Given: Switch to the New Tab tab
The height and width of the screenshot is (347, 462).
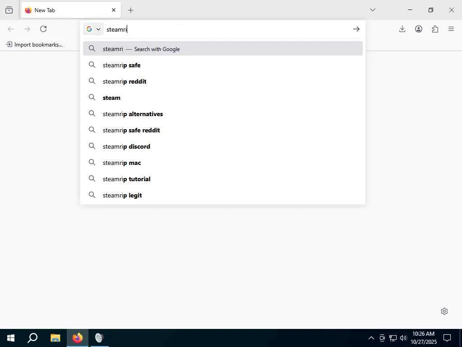Looking at the screenshot, I should click(71, 10).
